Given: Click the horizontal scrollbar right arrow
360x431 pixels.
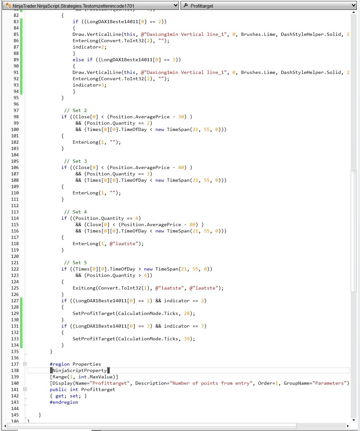Looking at the screenshot, I should click(348, 426).
